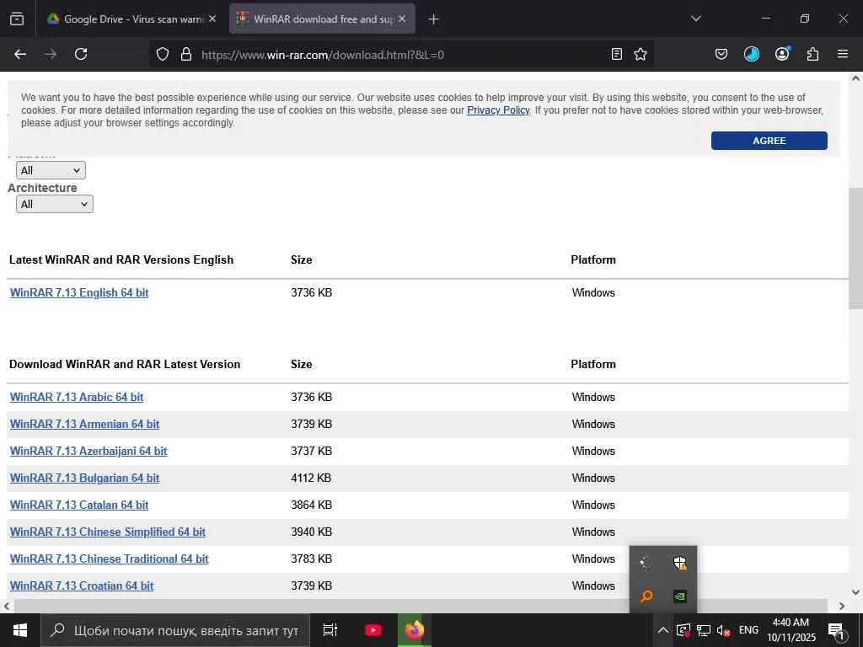Open the Firefox hamburger application menu
863x647 pixels.
(843, 54)
